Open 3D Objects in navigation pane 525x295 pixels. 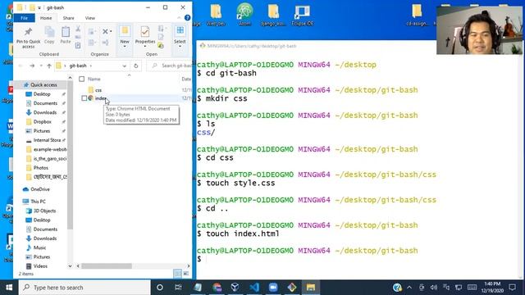pyautogui.click(x=44, y=211)
